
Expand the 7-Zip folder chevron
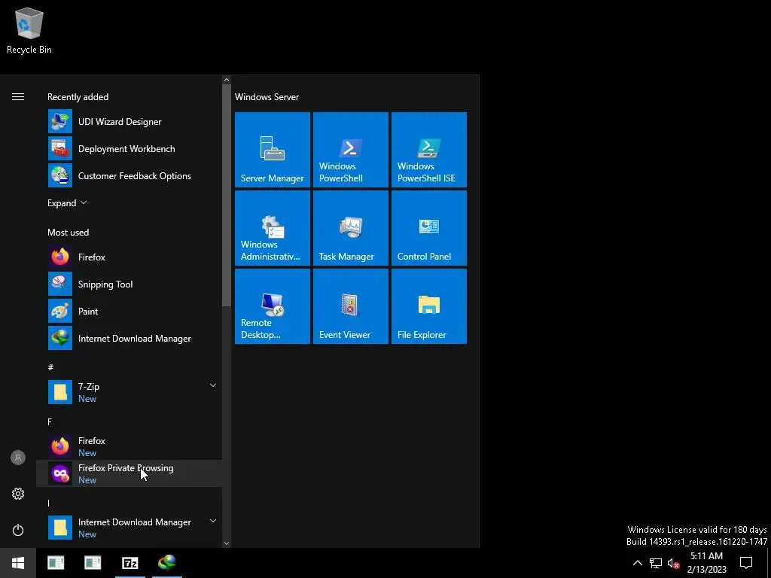click(213, 386)
